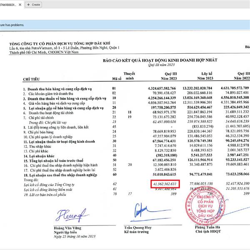
Task: Click the address line "Lầu 6, tòa nhà PetroVietnam"
Action: pos(64,48)
